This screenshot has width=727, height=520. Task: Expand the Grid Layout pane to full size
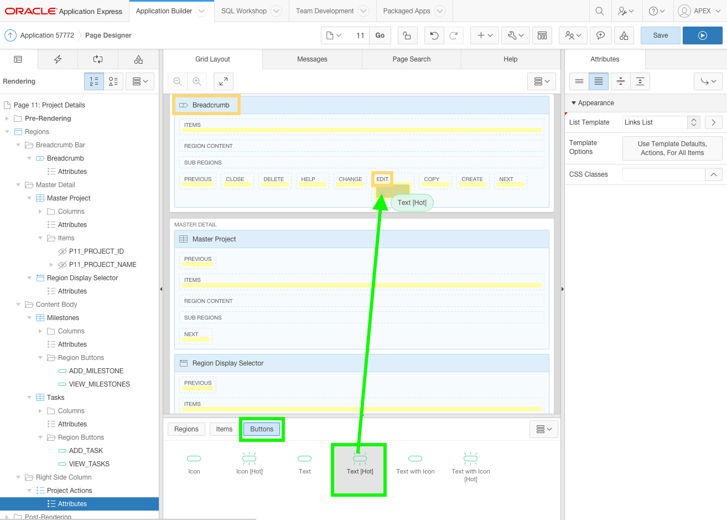pyautogui.click(x=223, y=81)
